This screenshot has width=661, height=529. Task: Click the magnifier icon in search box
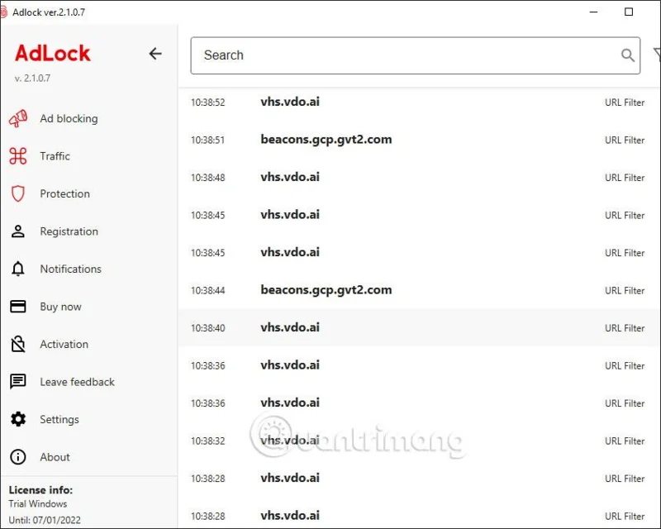[627, 55]
